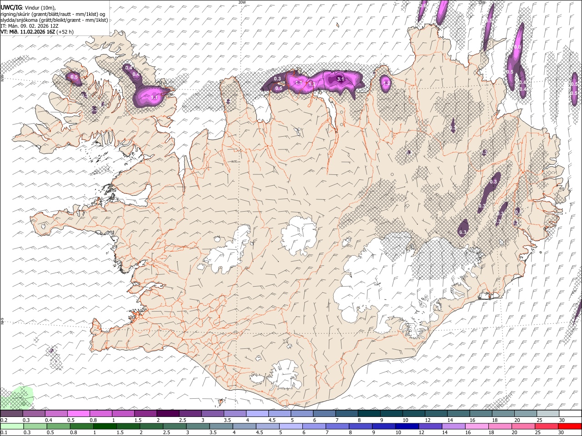Viewport: 582px width, 436px height.
Task: Select the bright magenta 0.5 swatch, upper legend row
Action: (78, 414)
